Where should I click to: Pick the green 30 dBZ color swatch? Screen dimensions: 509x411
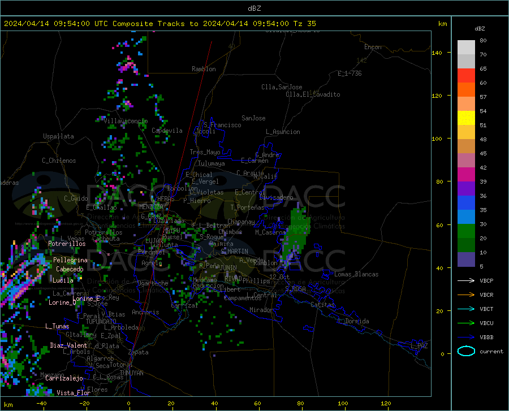(466, 231)
